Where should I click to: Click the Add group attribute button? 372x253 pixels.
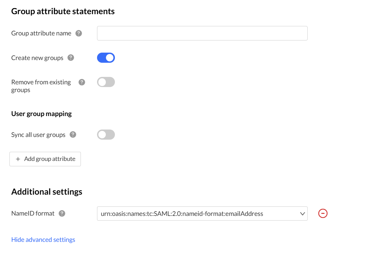[x=45, y=159]
